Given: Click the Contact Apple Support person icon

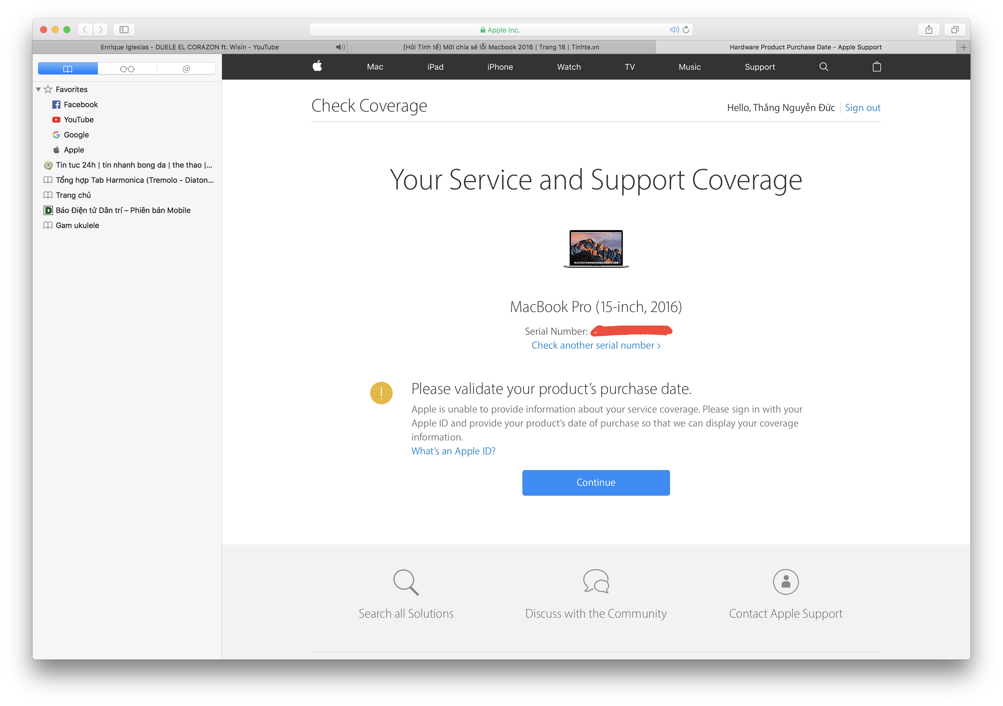Looking at the screenshot, I should point(785,581).
